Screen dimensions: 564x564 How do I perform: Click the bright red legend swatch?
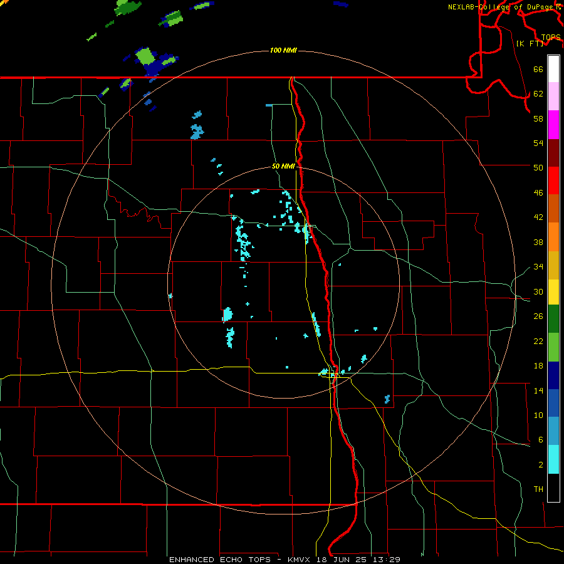(553, 180)
